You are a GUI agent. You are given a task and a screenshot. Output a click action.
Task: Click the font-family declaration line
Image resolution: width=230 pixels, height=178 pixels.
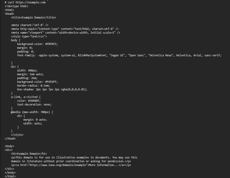click(x=119, y=55)
